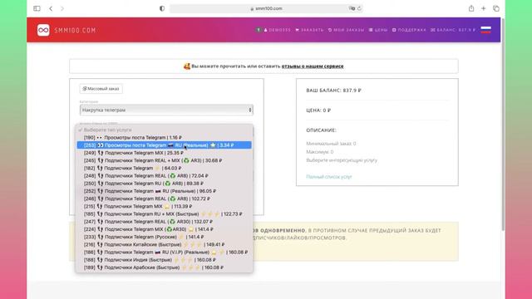Image resolution: width=532 pixels, height=299 pixels.
Task: Select option [253] Просмотры поста Telegram RU
Action: pyautogui.click(x=165, y=145)
